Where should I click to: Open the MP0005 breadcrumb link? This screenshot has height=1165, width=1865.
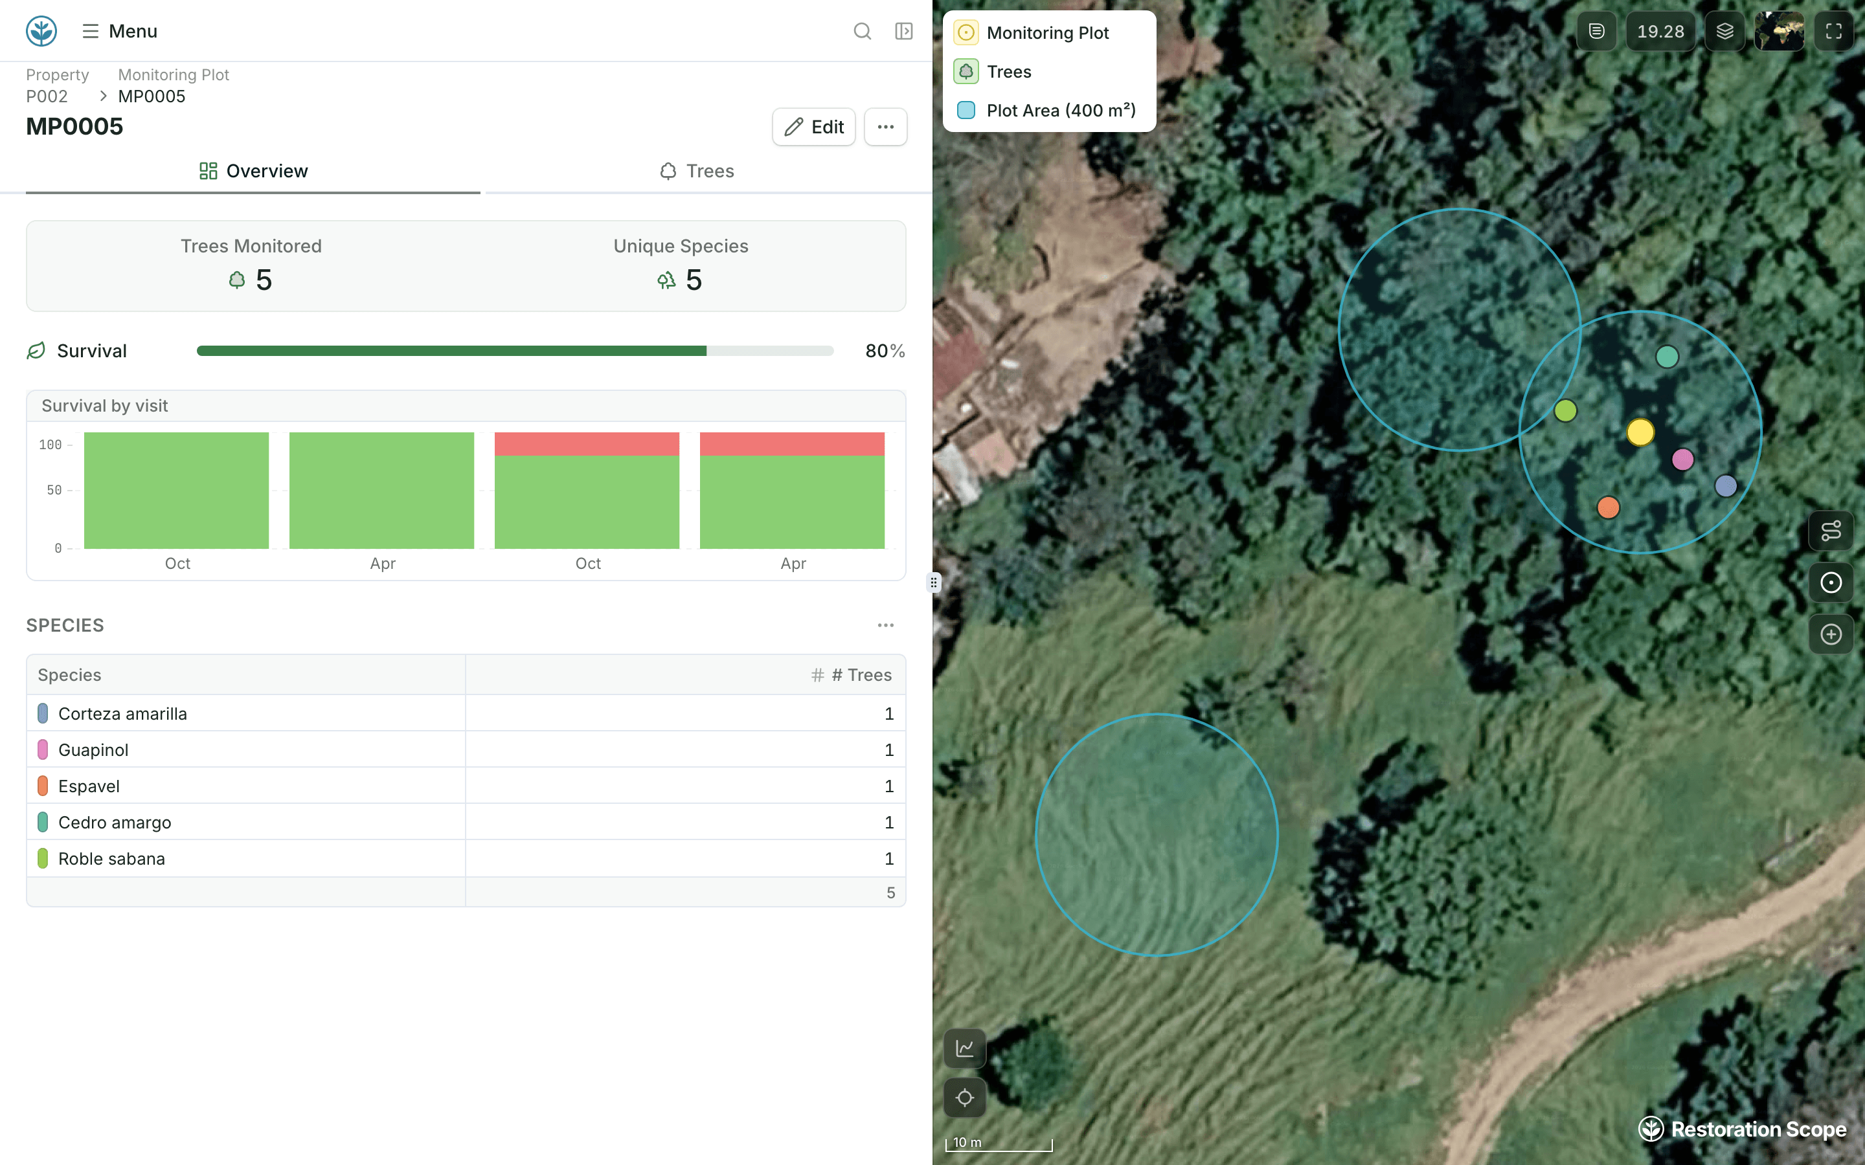coord(152,96)
